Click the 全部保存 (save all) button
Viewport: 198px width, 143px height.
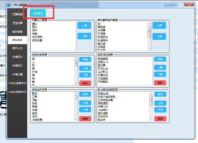pos(38,13)
